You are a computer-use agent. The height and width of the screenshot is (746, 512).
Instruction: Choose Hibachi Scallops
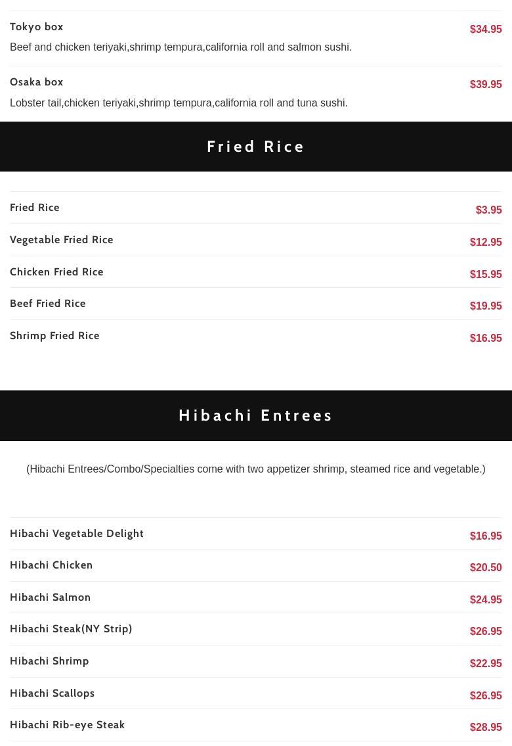click(53, 693)
